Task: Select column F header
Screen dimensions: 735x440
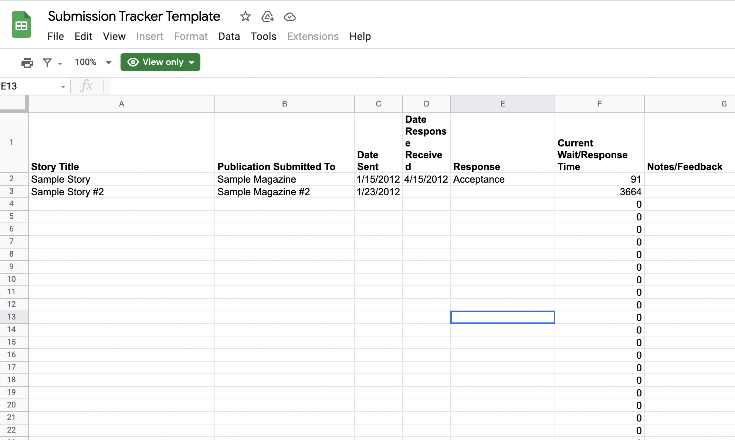Action: [x=599, y=104]
